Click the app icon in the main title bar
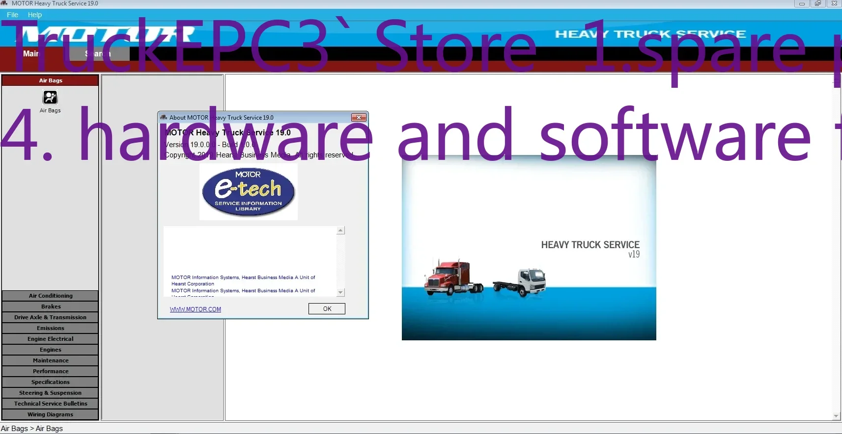Image resolution: width=842 pixels, height=434 pixels. (4, 3)
